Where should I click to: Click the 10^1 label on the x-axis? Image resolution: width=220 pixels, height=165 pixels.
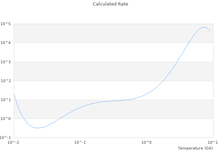pyautogui.click(x=213, y=142)
